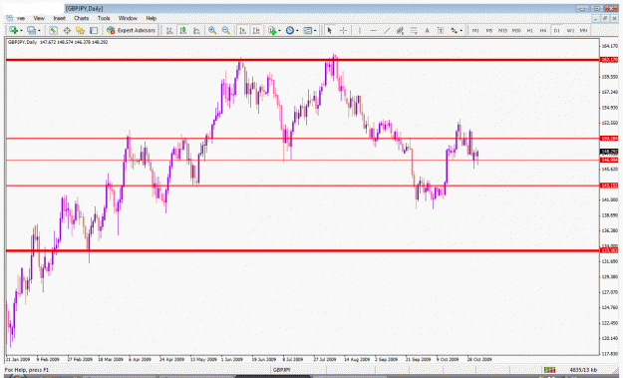Switch chart to Line Chart mode
The height and width of the screenshot is (378, 623).
click(x=196, y=30)
